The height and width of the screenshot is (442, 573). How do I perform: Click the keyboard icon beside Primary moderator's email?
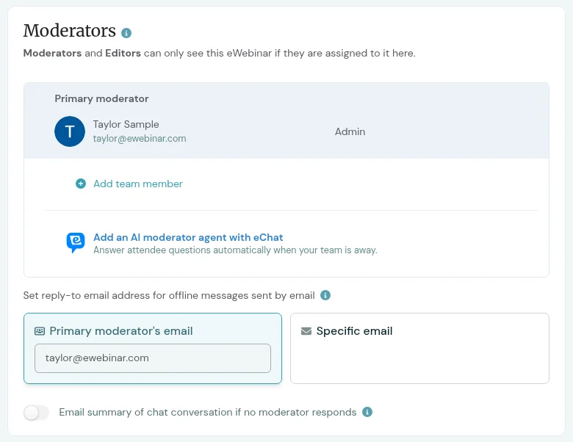click(40, 331)
